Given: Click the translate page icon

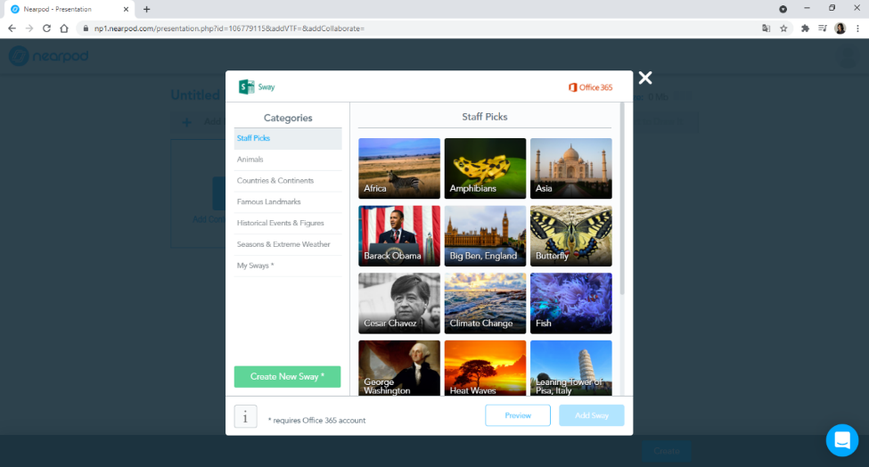Looking at the screenshot, I should pos(766,29).
